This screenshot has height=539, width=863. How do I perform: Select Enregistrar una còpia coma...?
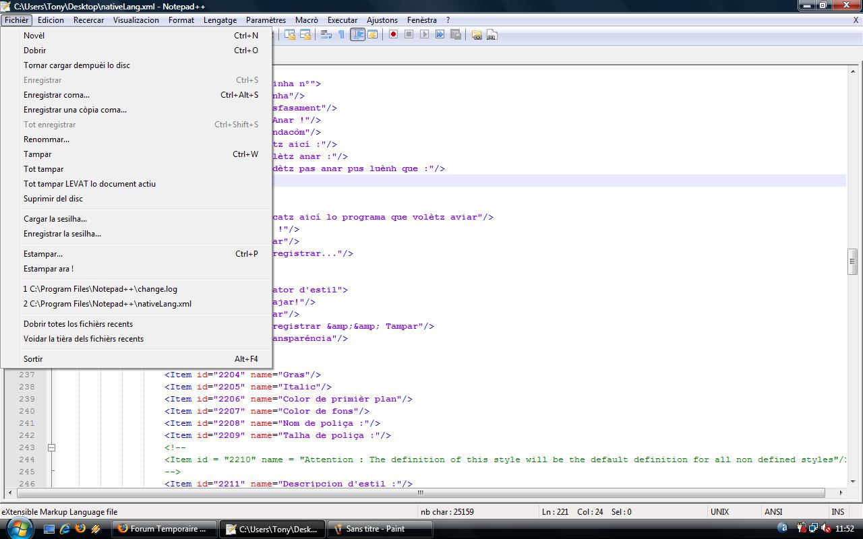coord(137,110)
